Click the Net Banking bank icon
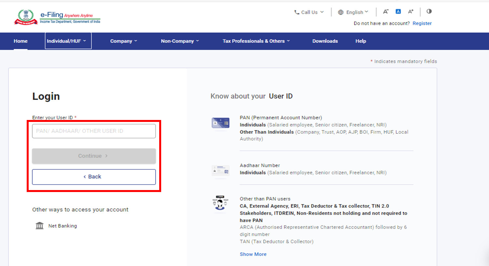Viewport: 489px width, 266px height. point(39,226)
